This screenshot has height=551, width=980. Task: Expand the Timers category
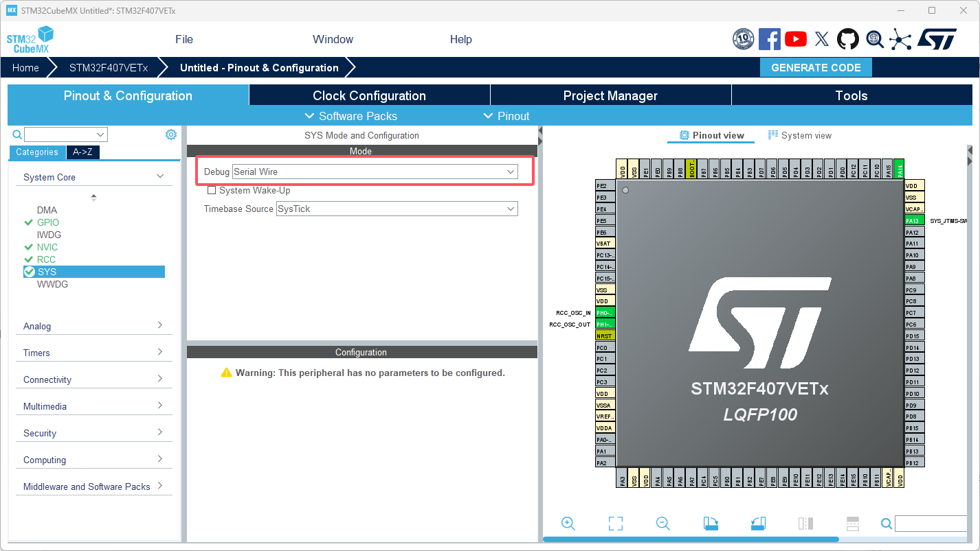click(93, 353)
